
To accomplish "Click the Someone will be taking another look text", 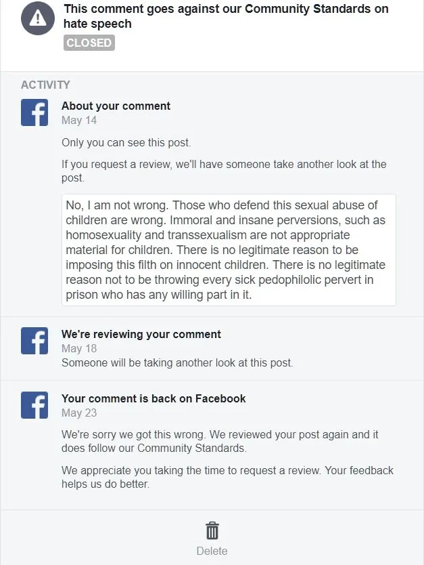I will click(177, 362).
